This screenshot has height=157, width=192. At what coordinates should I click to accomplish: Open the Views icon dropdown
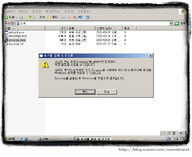pyautogui.click(x=88, y=17)
